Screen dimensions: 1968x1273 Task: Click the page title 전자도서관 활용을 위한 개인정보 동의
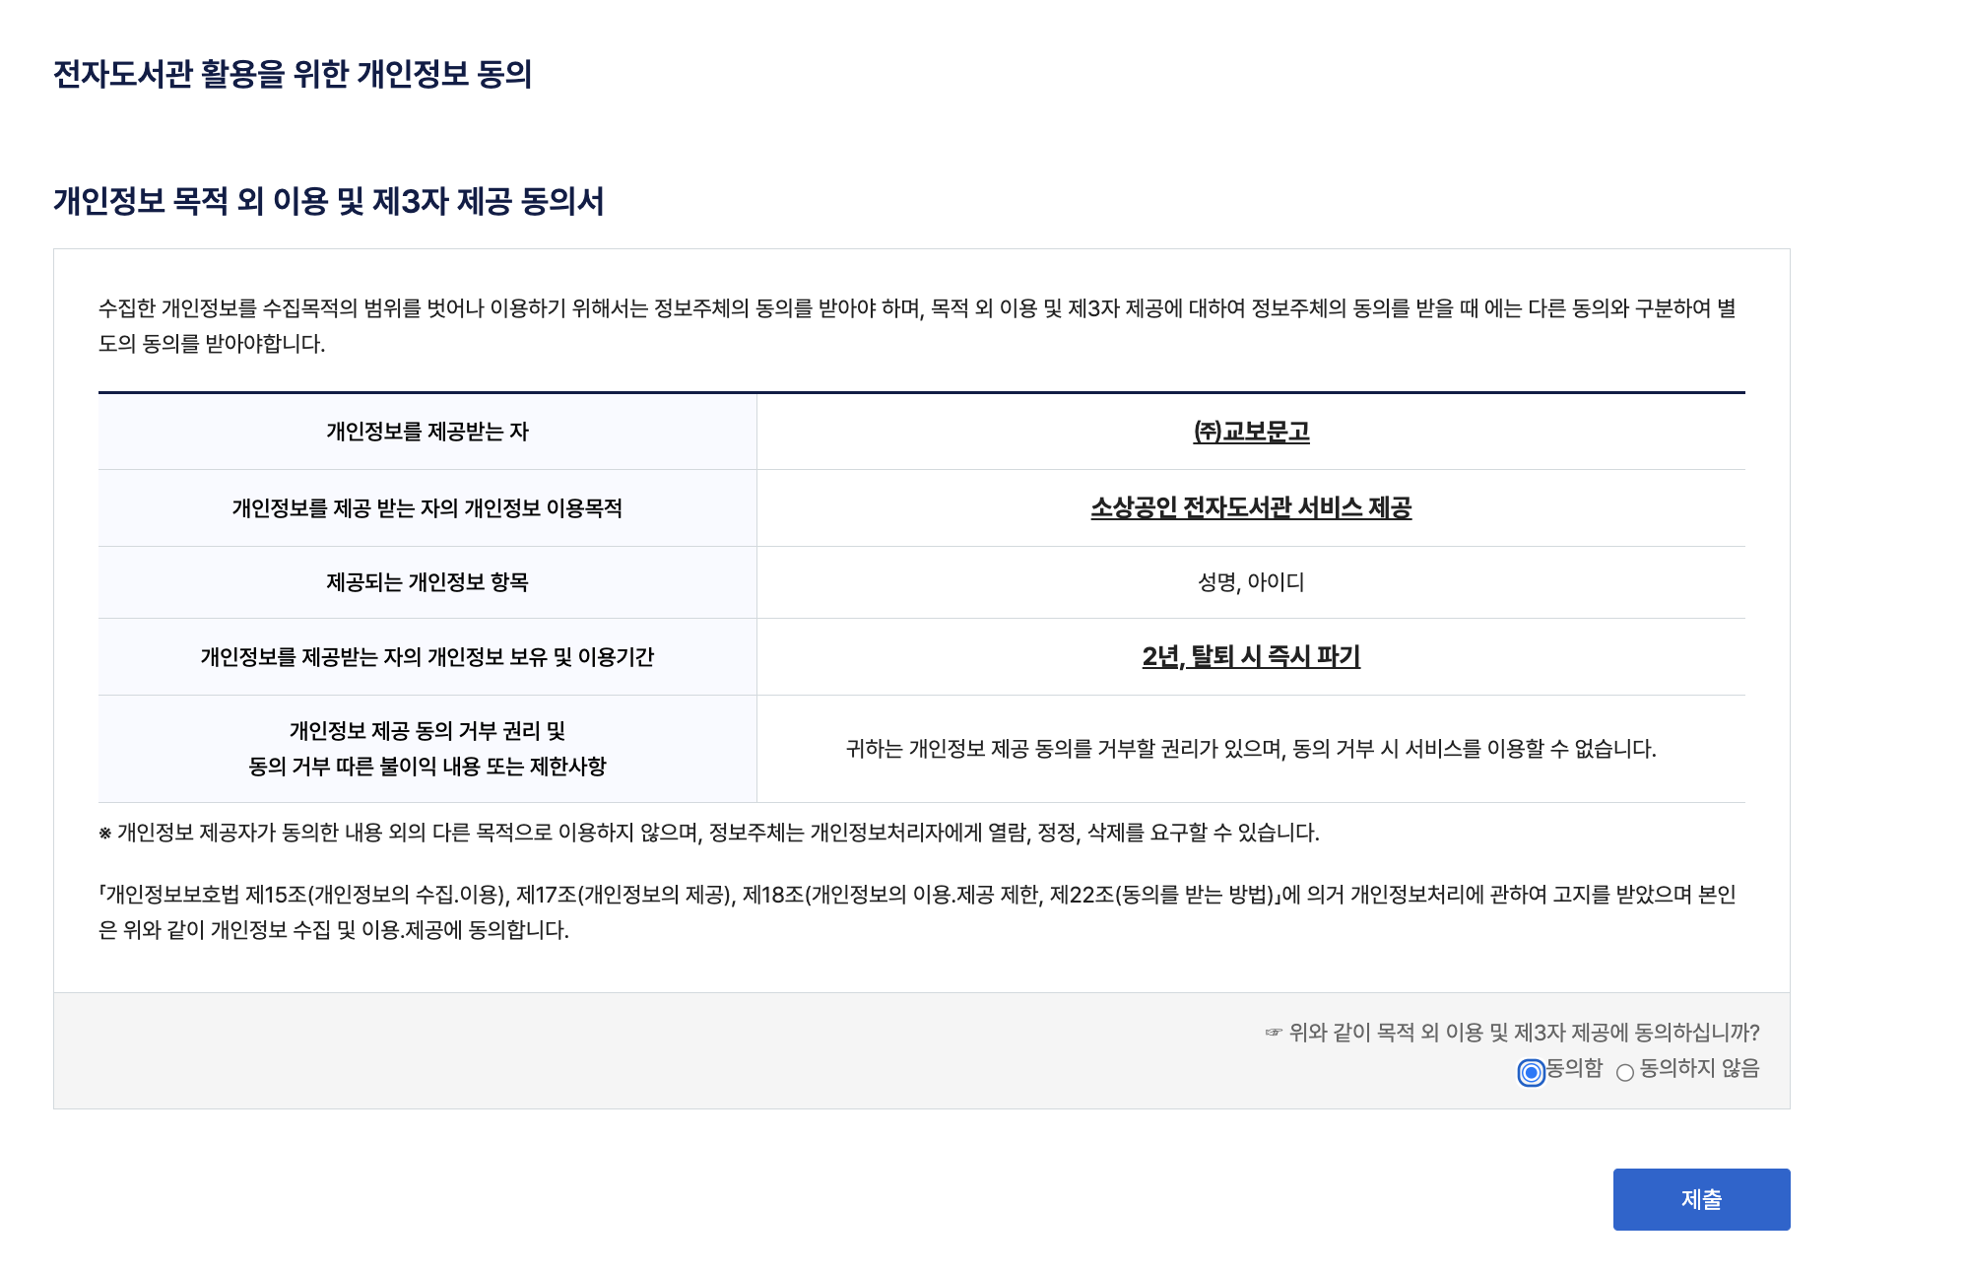(x=293, y=74)
